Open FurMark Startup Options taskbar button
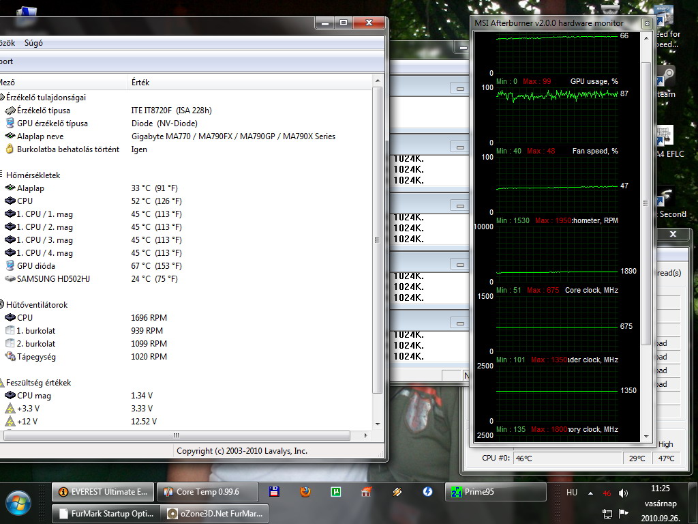This screenshot has width=698, height=524. click(x=106, y=513)
